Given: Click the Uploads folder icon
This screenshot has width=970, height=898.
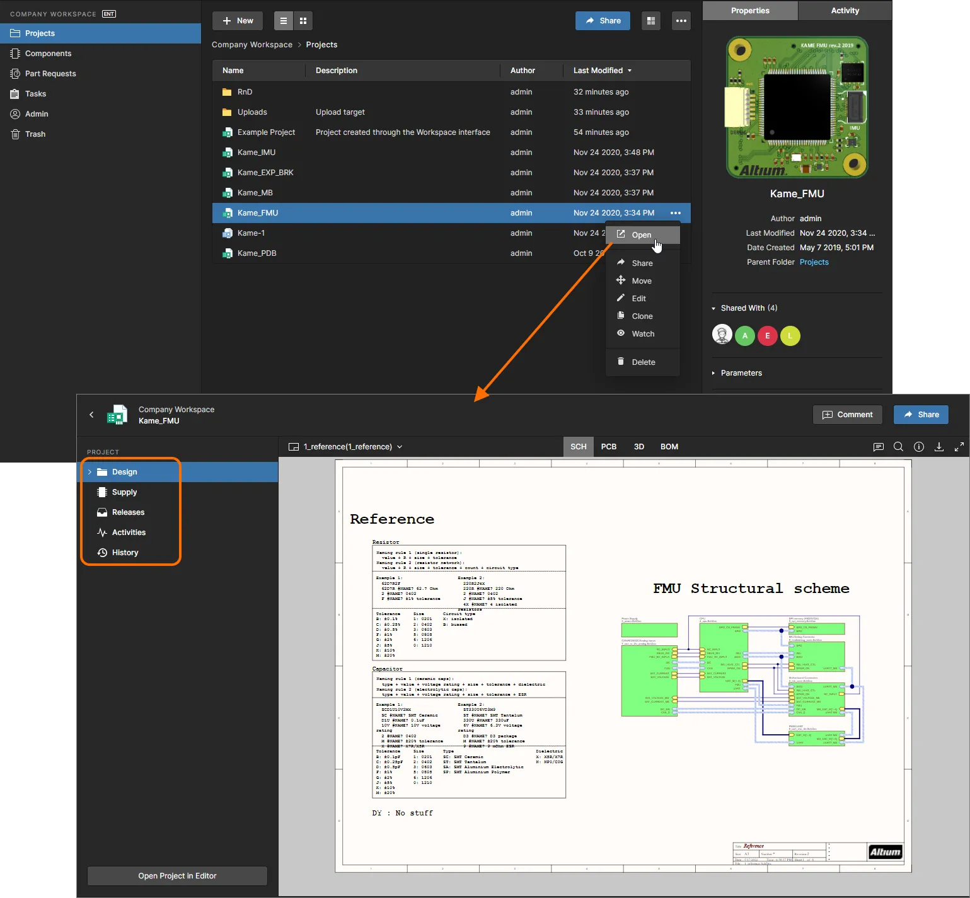Looking at the screenshot, I should 227,112.
